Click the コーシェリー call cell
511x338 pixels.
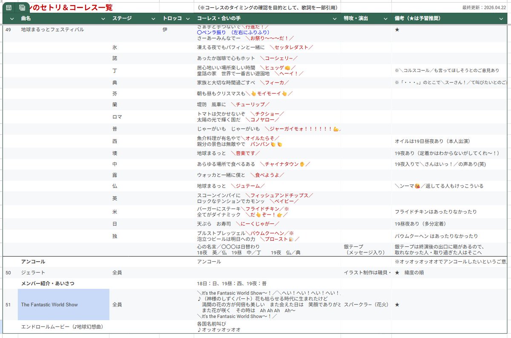pos(267,58)
